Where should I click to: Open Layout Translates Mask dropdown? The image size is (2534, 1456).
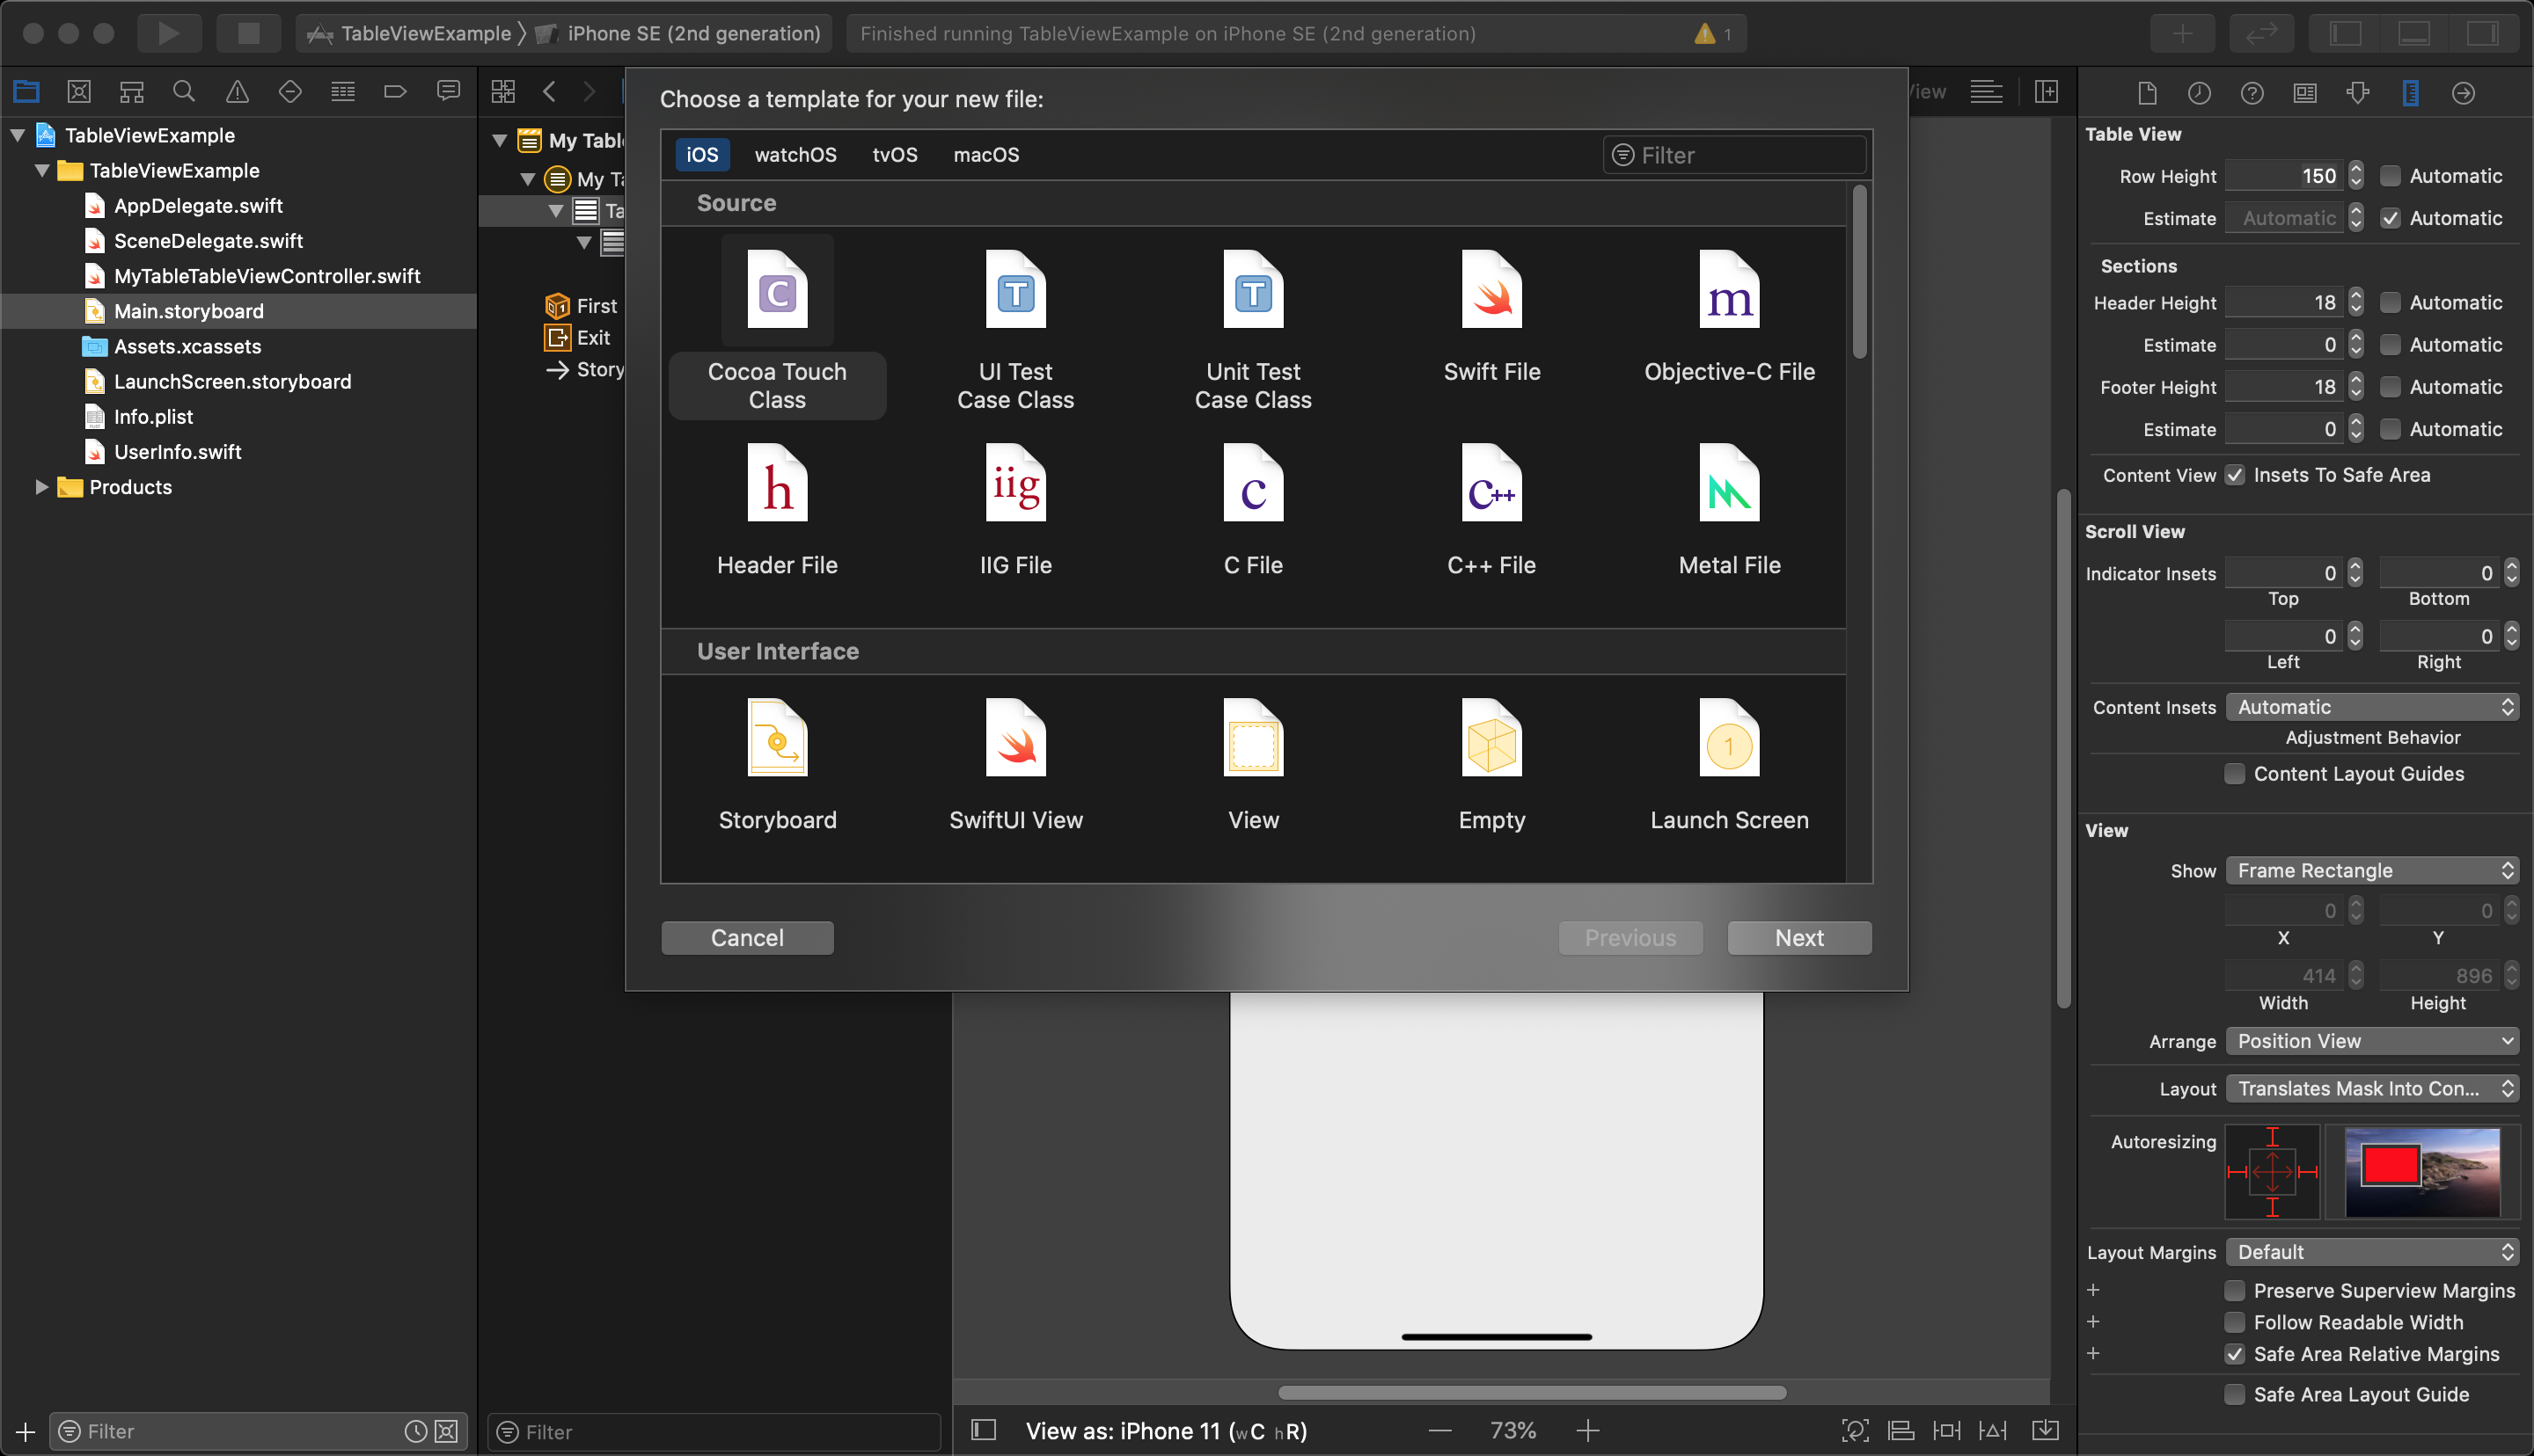[x=2372, y=1088]
